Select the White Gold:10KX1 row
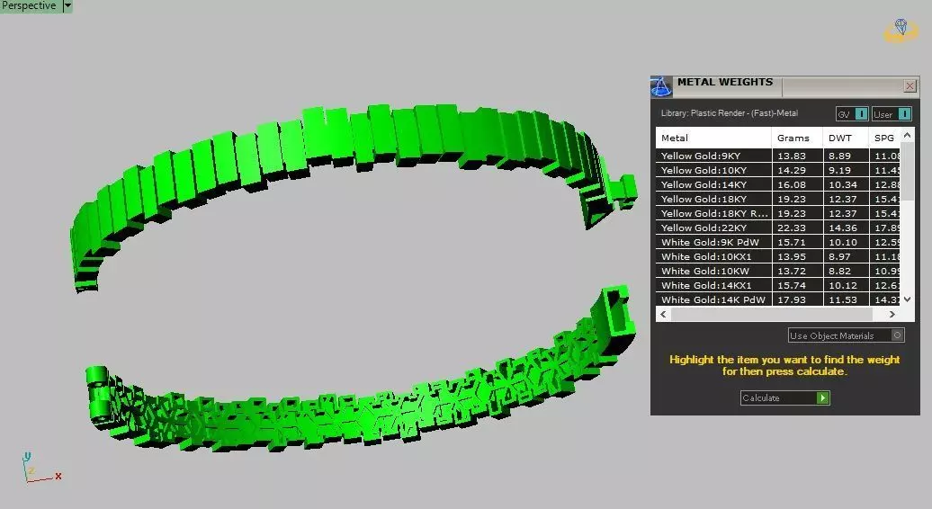This screenshot has height=509, width=932. [x=778, y=256]
